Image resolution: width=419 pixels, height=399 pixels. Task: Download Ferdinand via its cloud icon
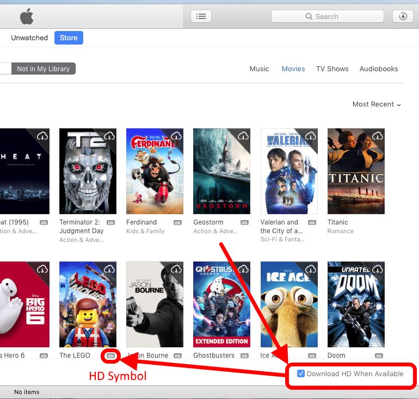[x=176, y=136]
